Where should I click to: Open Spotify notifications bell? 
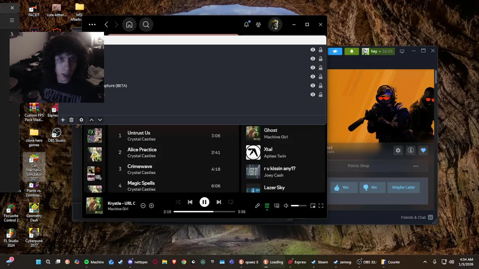[x=246, y=25]
